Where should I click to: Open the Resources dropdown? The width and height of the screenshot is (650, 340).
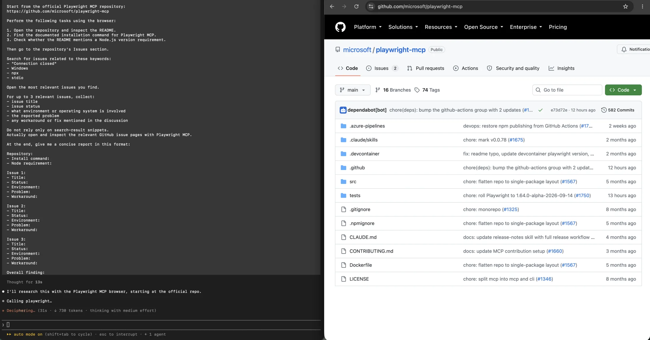point(441,27)
